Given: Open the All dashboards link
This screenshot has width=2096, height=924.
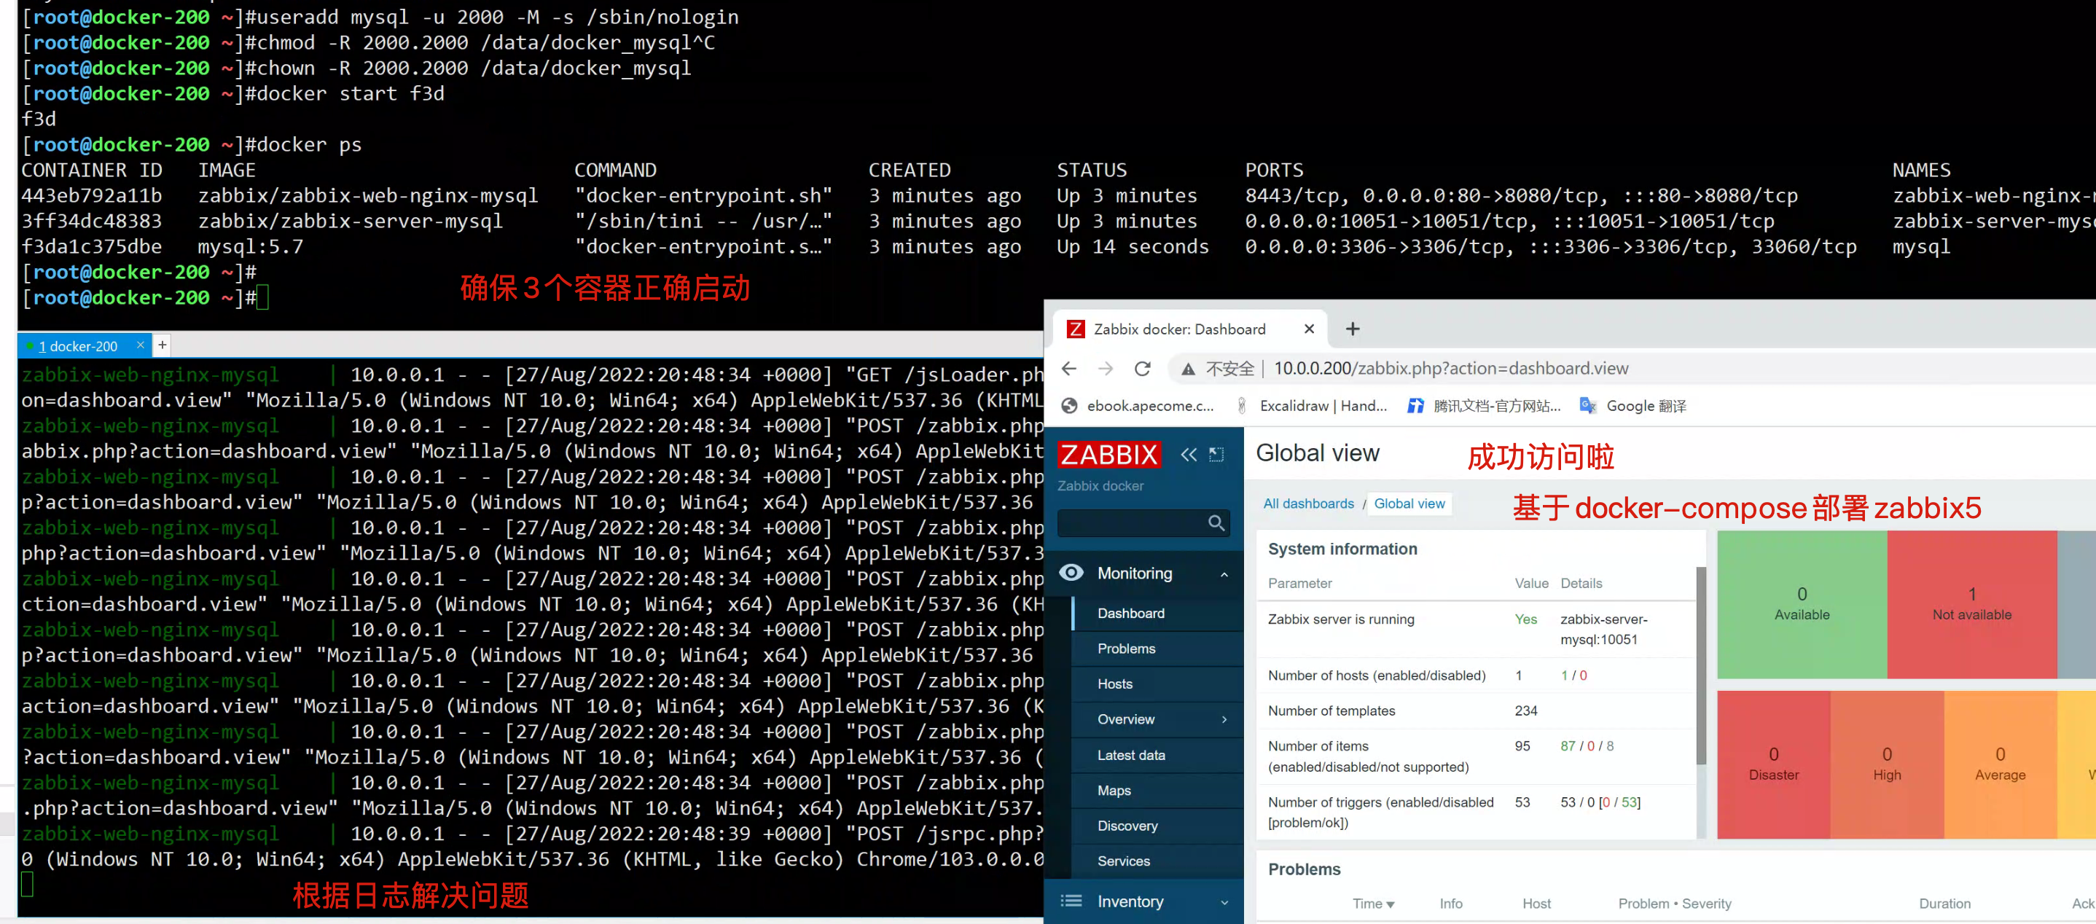Looking at the screenshot, I should (1308, 504).
